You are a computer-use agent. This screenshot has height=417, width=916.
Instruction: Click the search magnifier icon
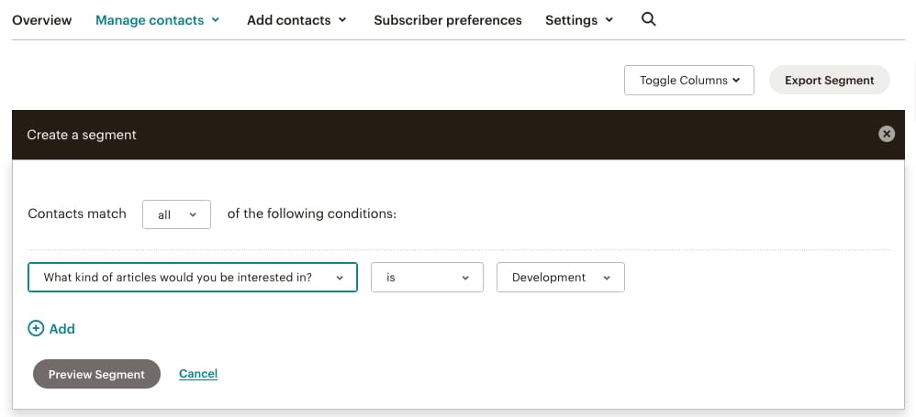pos(648,19)
